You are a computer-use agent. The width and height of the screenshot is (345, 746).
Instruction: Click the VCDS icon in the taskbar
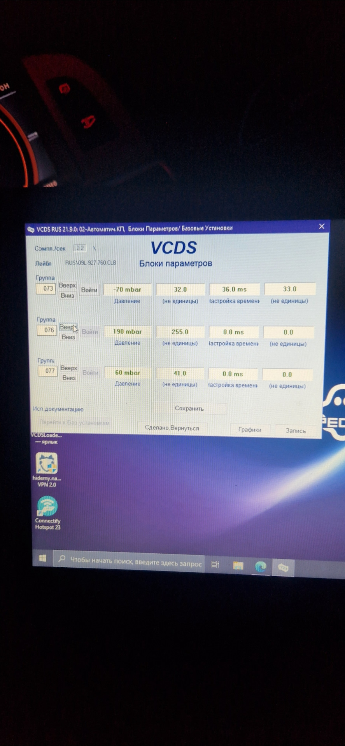(x=283, y=568)
